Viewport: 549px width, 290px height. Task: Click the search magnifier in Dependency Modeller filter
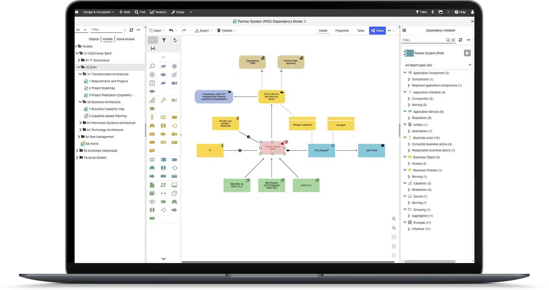(x=448, y=40)
